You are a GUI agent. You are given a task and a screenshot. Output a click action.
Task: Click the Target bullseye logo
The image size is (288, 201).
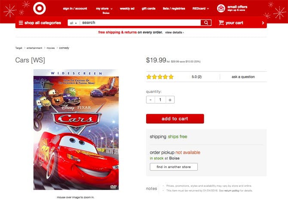(x=39, y=8)
